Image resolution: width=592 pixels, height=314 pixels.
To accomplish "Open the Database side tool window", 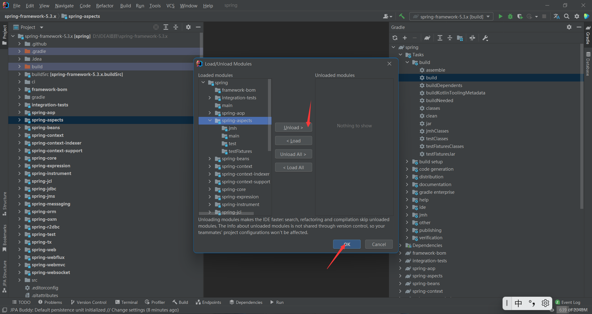I will click(x=588, y=64).
